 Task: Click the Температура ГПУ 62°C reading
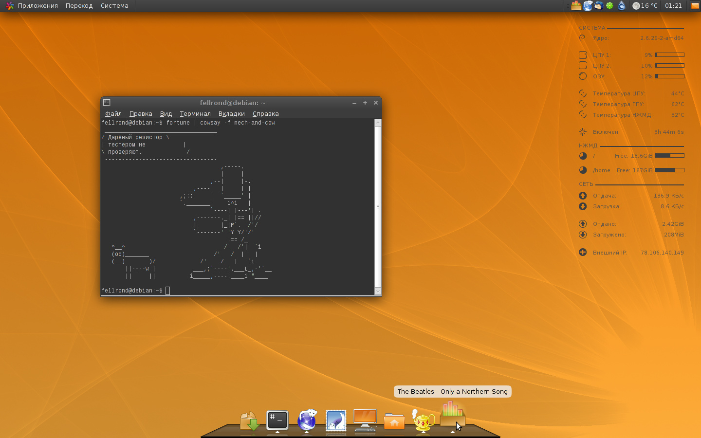coord(678,104)
